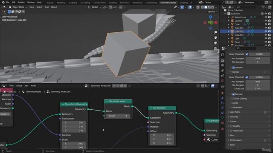This screenshot has height=153, width=273.
Task: Click the sphere icon of Cubes material
Action: pos(209,140)
